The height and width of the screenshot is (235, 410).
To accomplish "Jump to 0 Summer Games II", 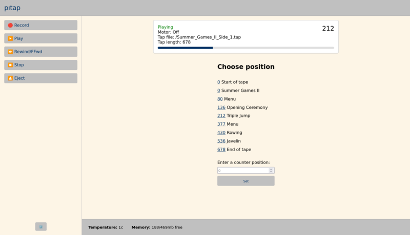I will point(219,90).
